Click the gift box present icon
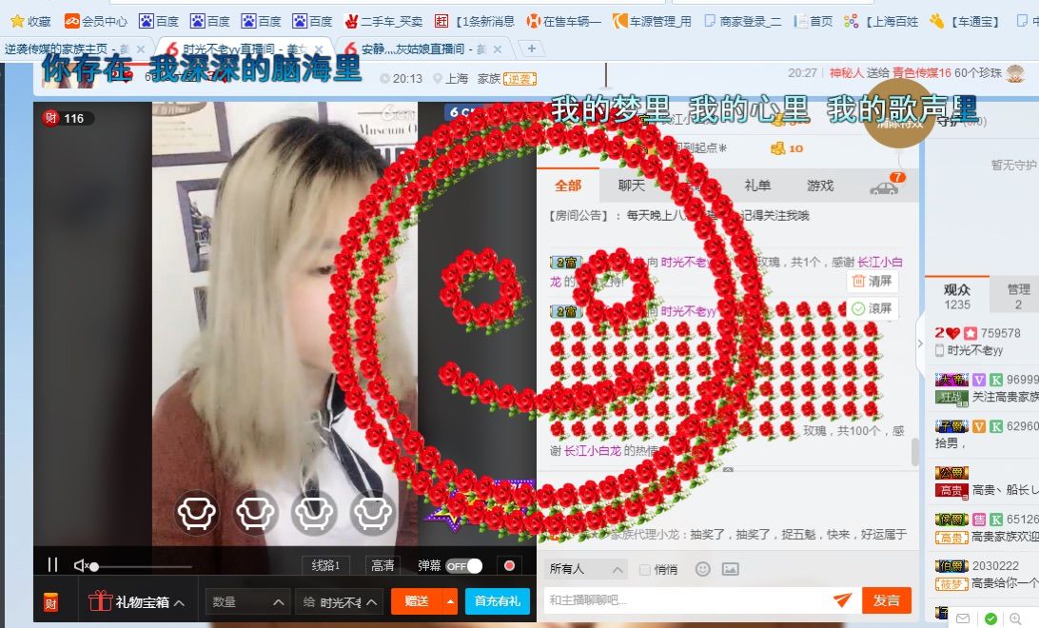1039x628 pixels. coord(100,600)
